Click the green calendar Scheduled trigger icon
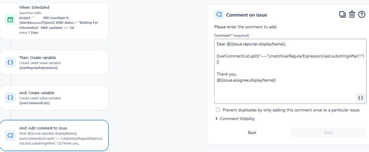This screenshot has width=369, height=152. point(10,20)
